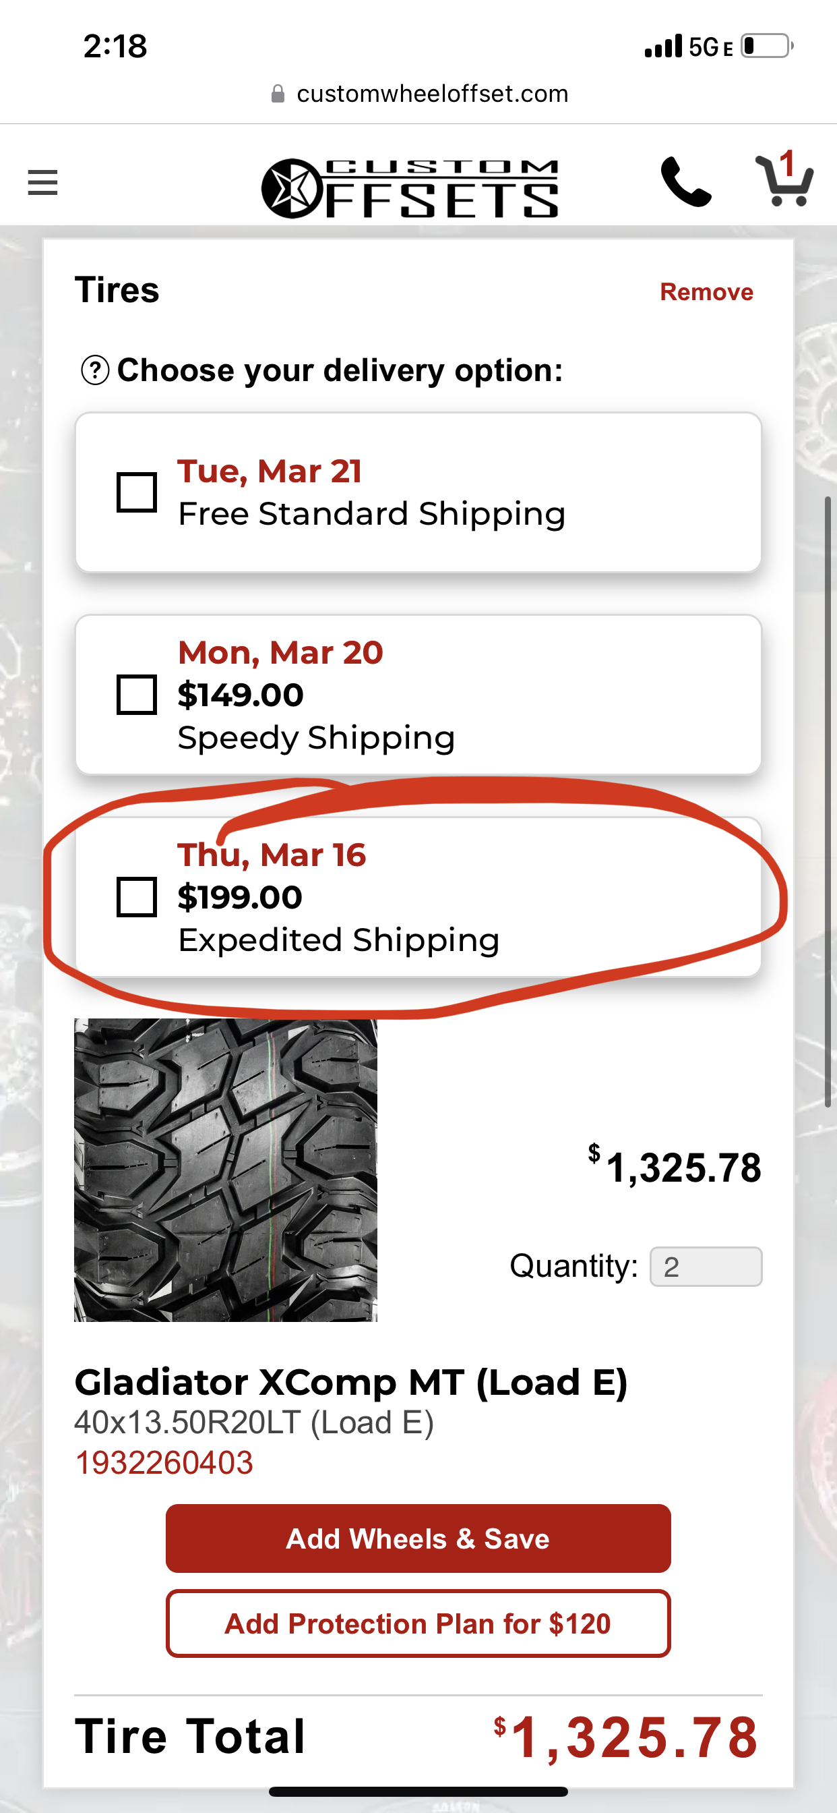
Task: View the Gladiator XComp tire tread photo
Action: (226, 1173)
